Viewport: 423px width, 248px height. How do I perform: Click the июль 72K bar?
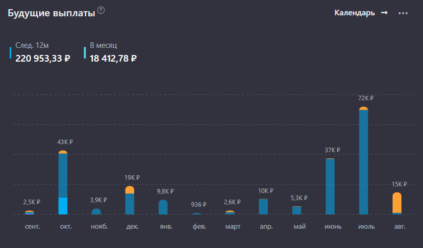tap(364, 161)
